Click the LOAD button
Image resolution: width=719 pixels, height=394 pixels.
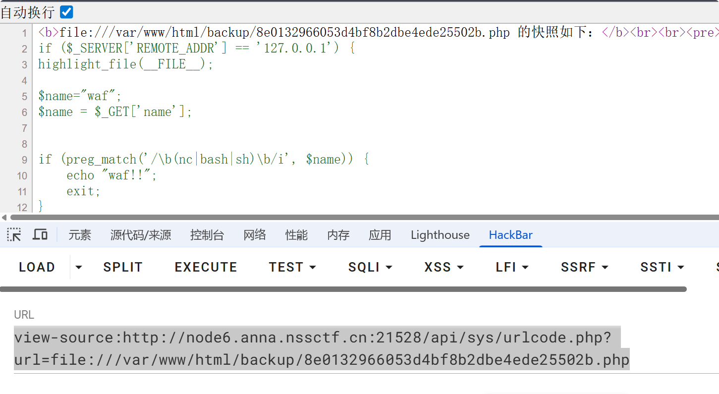click(37, 267)
